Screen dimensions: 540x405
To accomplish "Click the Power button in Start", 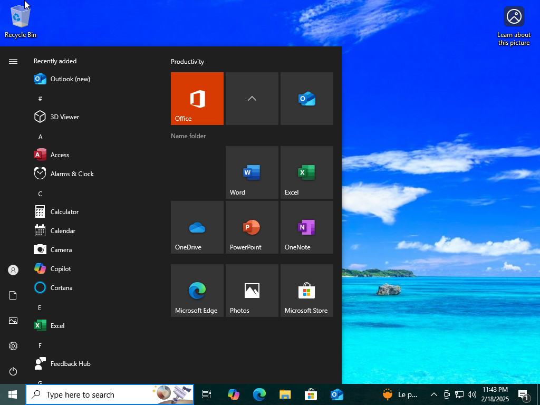I will tap(13, 371).
